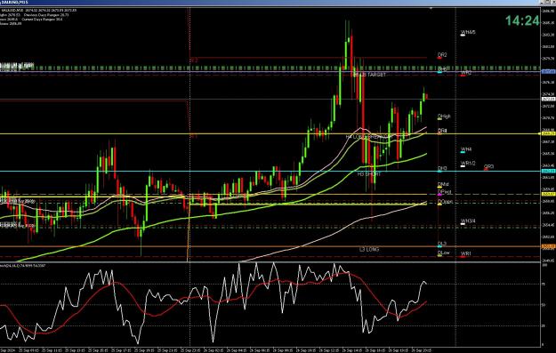Select the QR3 quarterly resistance label
556x353 pixels.
[488, 166]
